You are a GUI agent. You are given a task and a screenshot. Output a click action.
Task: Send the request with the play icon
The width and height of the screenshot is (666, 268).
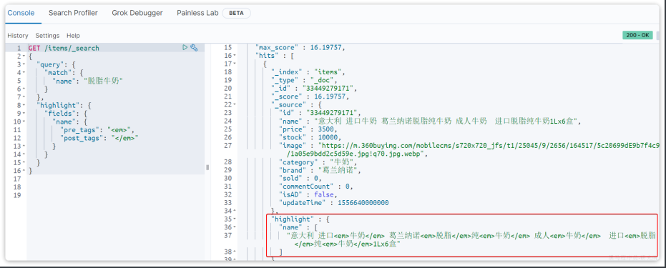coord(185,47)
